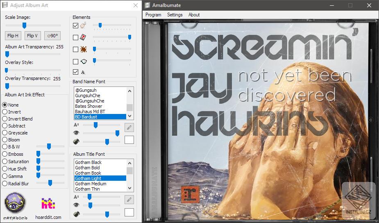Open the Program menu
This screenshot has height=223, width=379.
pyautogui.click(x=153, y=15)
